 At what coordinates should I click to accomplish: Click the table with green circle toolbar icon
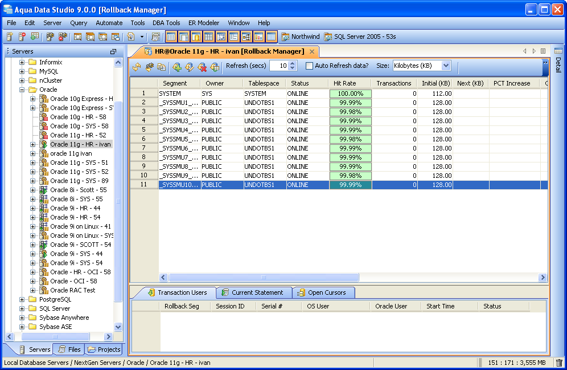(x=34, y=36)
